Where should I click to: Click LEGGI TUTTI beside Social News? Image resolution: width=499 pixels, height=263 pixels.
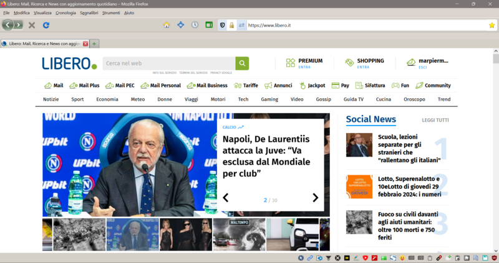click(x=435, y=120)
